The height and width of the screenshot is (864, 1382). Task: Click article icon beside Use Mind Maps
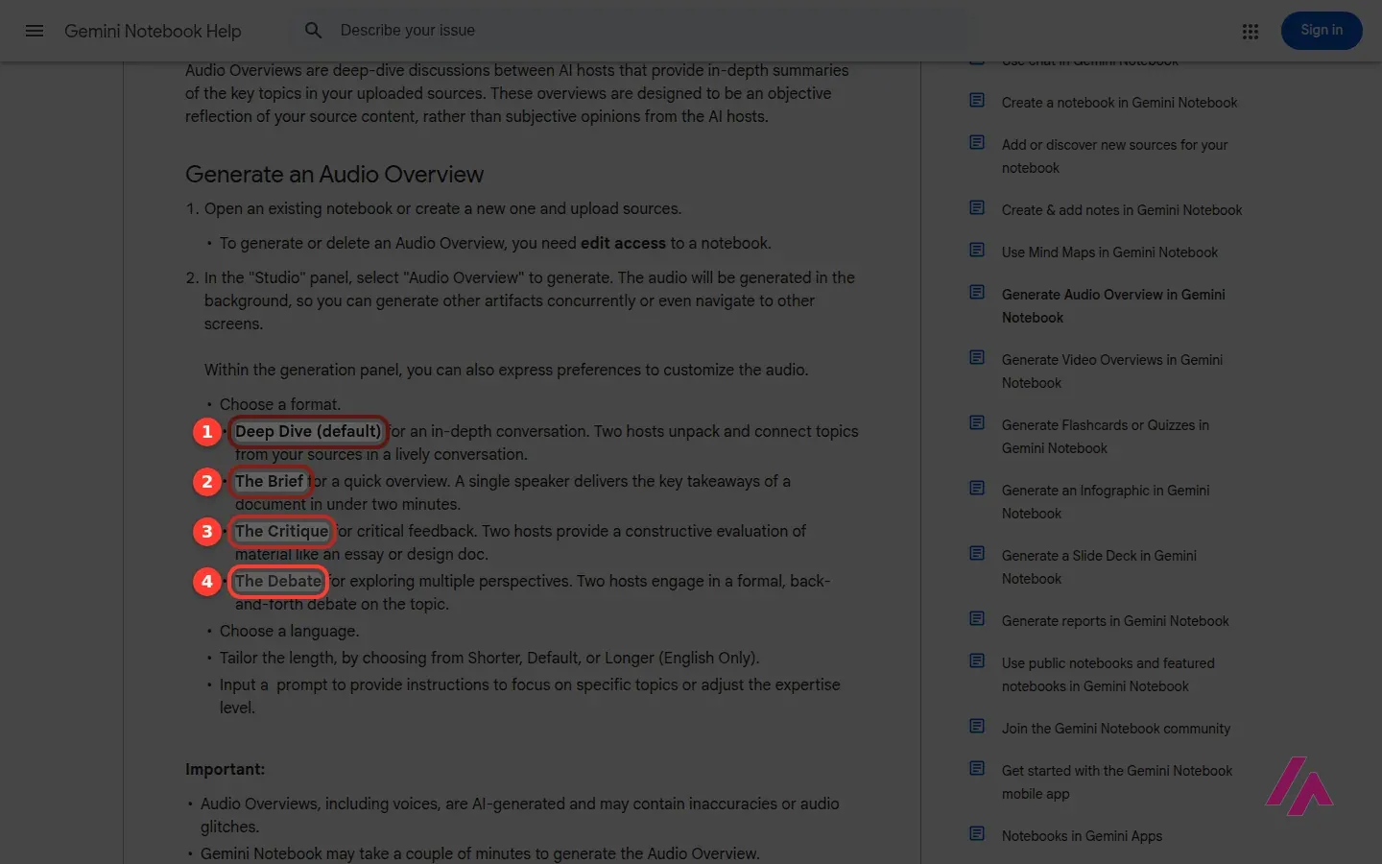click(977, 250)
